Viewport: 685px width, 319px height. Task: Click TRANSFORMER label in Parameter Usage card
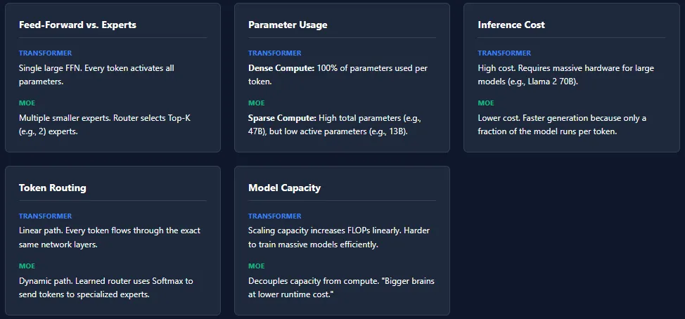274,53
